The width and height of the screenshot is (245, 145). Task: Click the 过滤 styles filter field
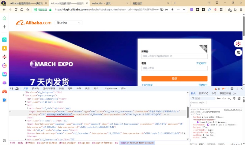(x=203, y=98)
